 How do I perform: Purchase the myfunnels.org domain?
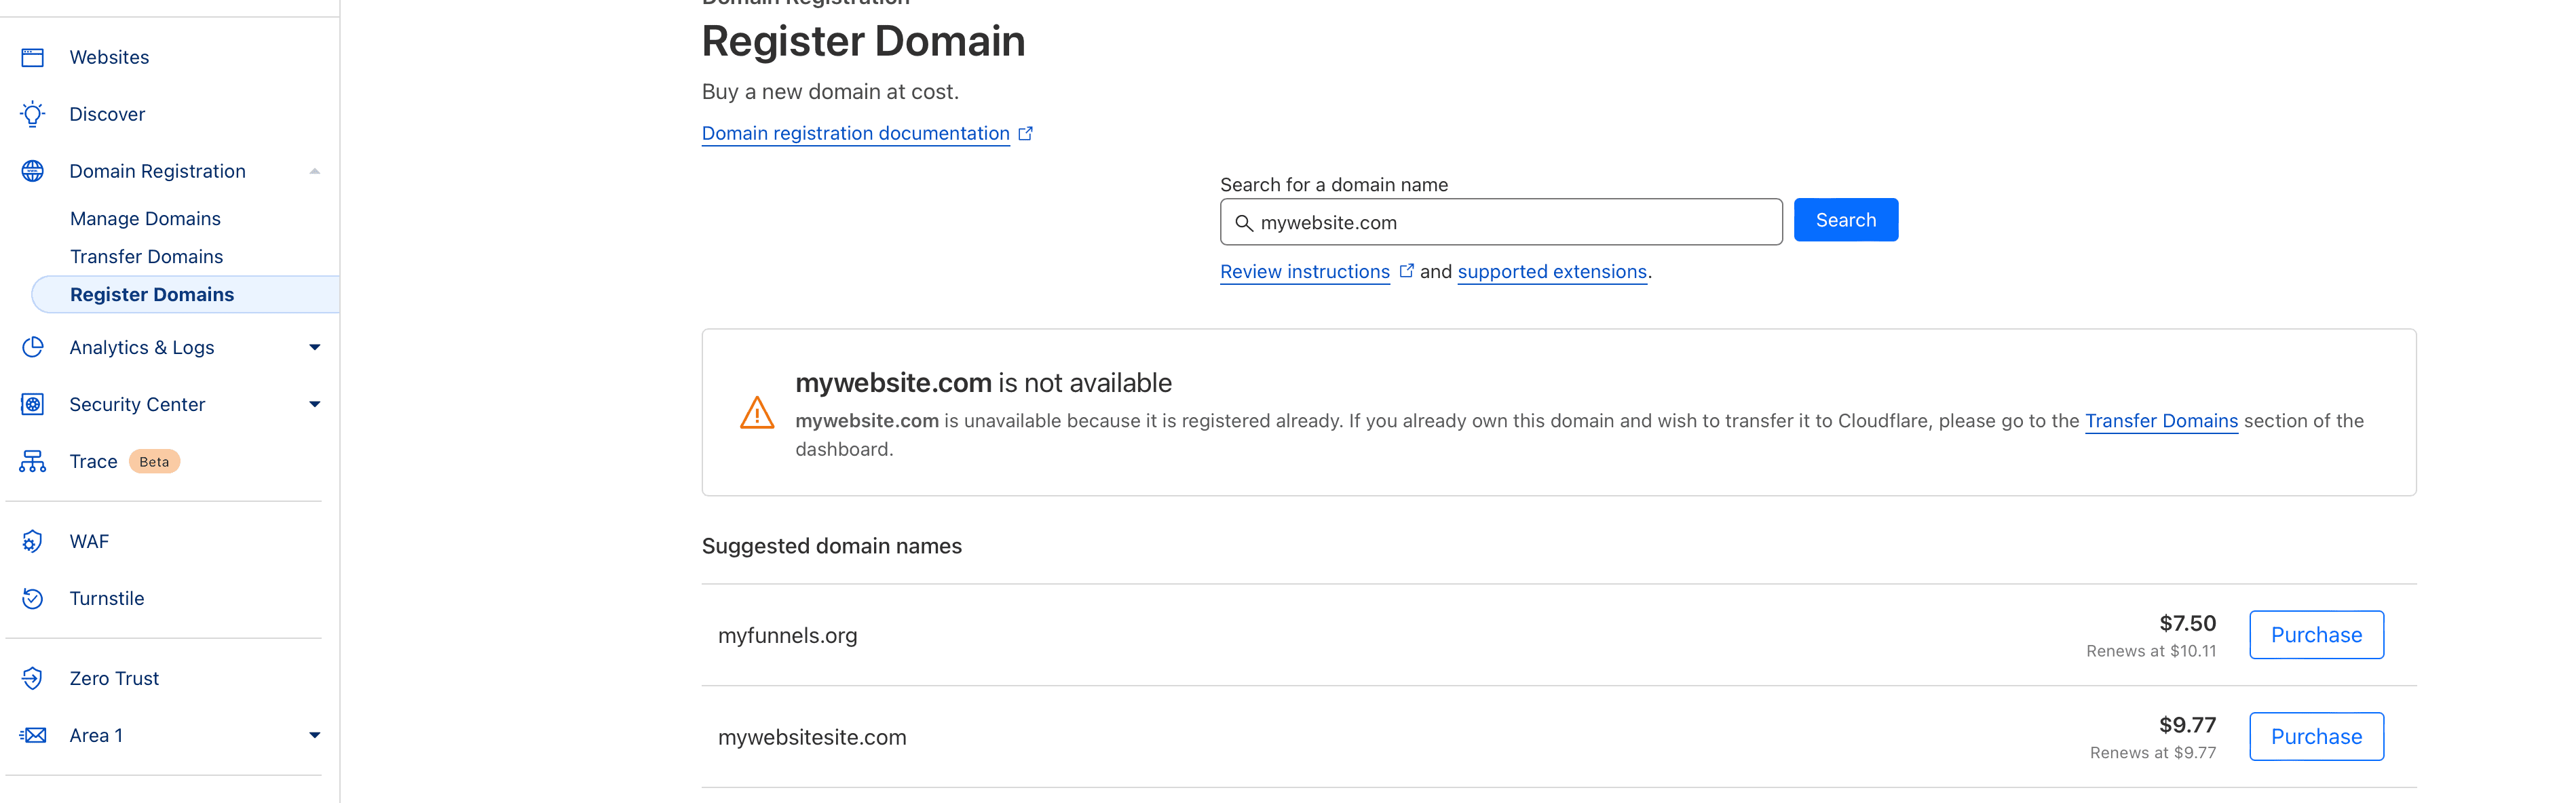[x=2315, y=635]
